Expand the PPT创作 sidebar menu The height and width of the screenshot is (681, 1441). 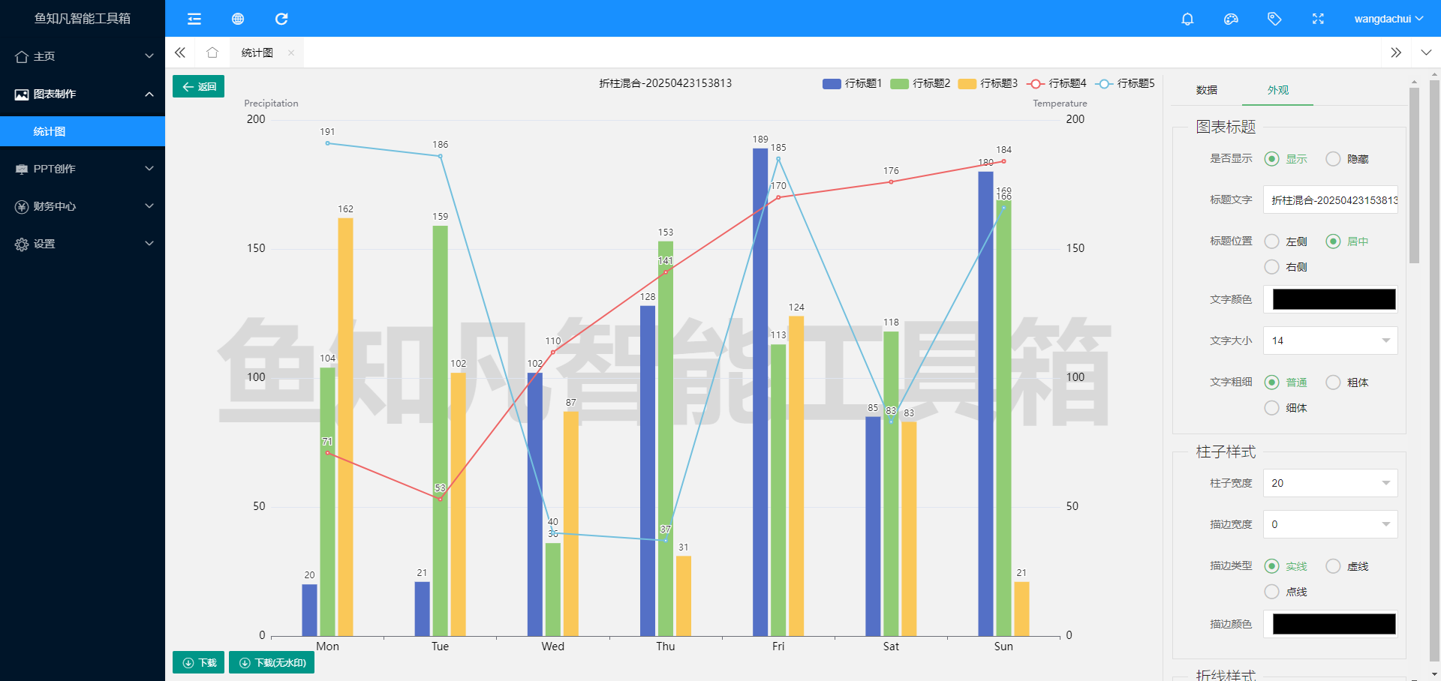(149, 169)
